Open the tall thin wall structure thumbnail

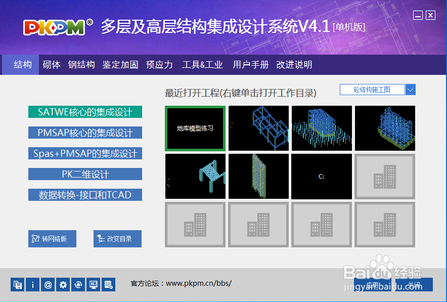258,177
